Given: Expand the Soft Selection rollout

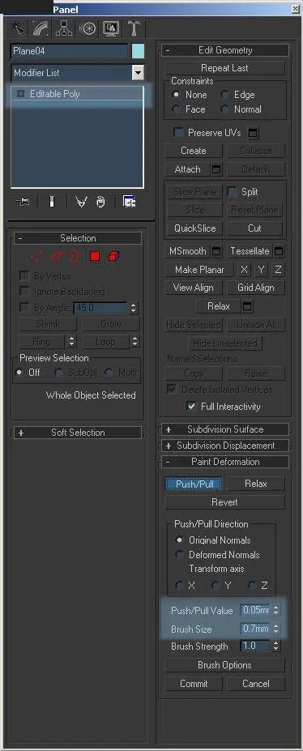Looking at the screenshot, I should (78, 433).
